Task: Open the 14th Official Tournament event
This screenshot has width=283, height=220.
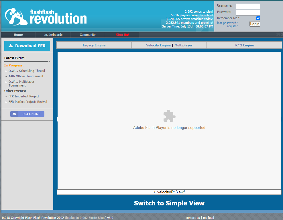Action: [26, 76]
